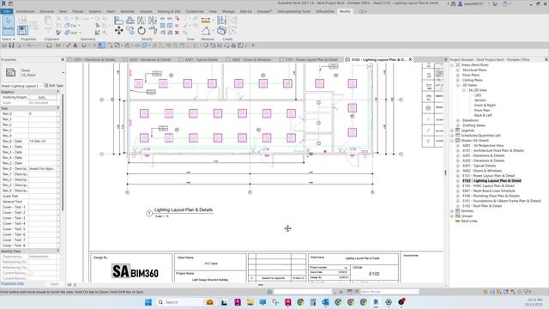This screenshot has height=309, width=549.
Task: Toggle the Rev_1 checkbox in Properties
Action: click(x=58, y=119)
